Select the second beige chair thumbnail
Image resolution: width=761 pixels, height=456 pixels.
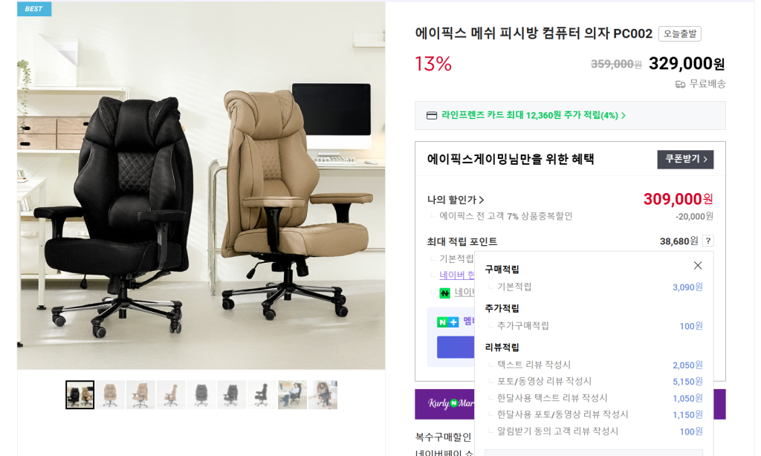(110, 394)
